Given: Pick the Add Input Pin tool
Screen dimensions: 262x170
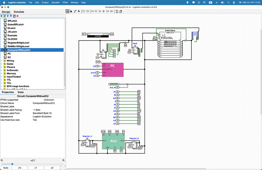Looking at the screenshot, I should (84, 11).
